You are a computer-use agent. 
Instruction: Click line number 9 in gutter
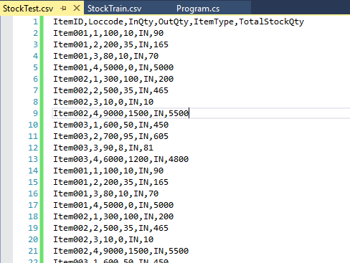coord(35,113)
